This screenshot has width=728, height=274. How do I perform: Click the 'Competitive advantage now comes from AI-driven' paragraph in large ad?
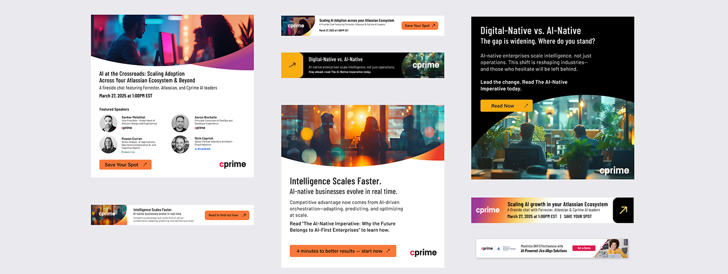tap(346, 208)
